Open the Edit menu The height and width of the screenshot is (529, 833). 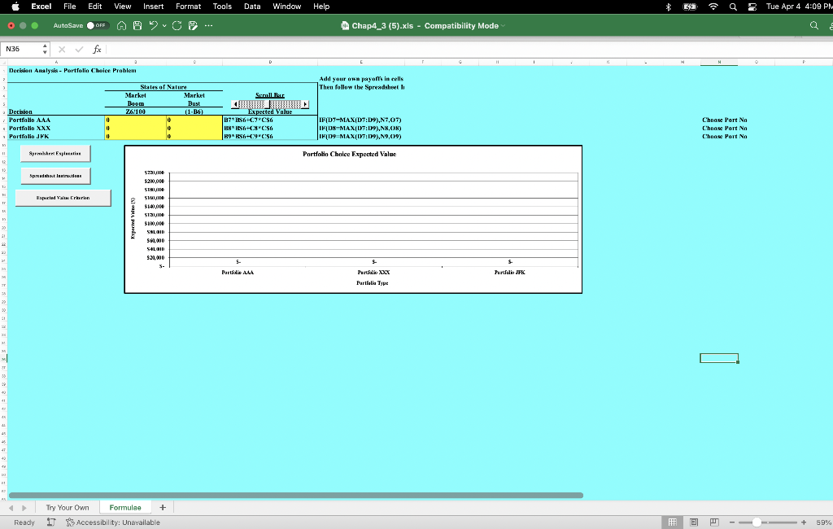click(95, 7)
